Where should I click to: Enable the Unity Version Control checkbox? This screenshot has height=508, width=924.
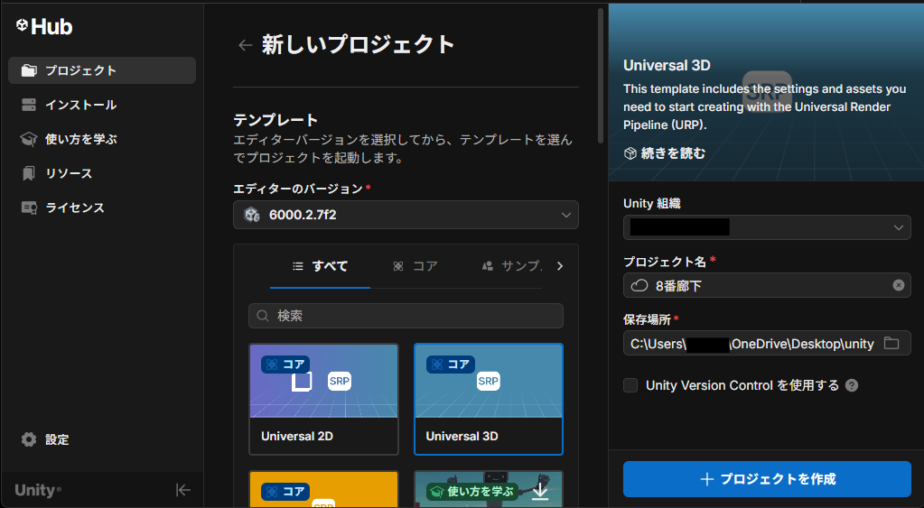pyautogui.click(x=630, y=385)
